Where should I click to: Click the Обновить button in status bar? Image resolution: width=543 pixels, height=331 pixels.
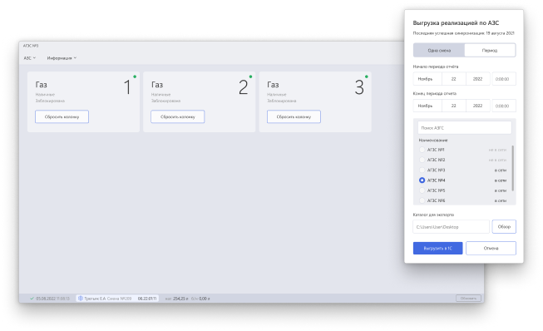pyautogui.click(x=468, y=298)
